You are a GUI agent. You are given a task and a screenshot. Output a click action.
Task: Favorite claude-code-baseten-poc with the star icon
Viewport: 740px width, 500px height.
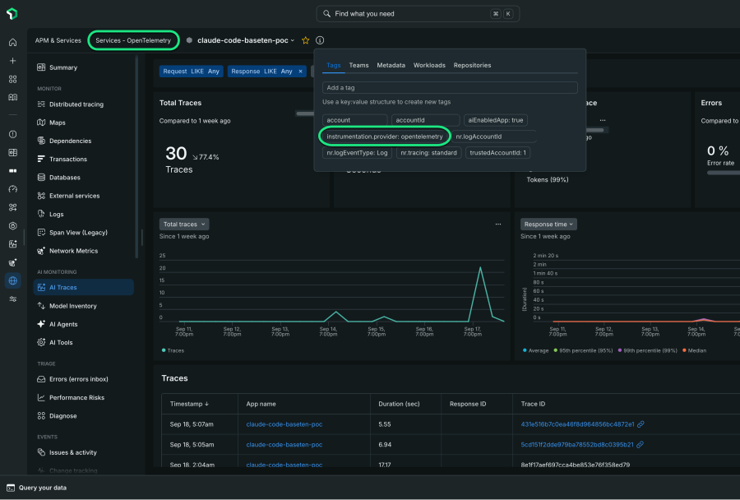(x=305, y=40)
